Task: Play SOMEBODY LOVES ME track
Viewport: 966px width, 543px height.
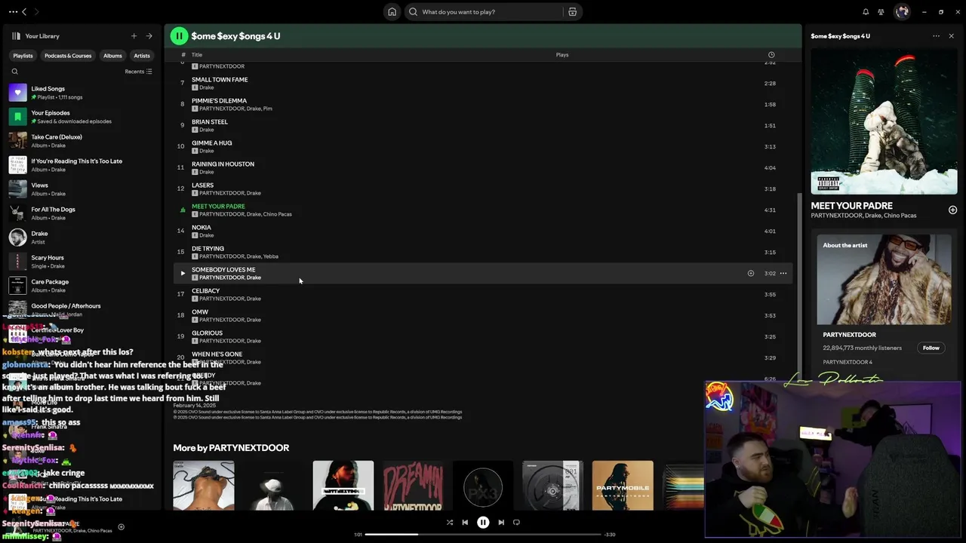Action: click(x=182, y=274)
